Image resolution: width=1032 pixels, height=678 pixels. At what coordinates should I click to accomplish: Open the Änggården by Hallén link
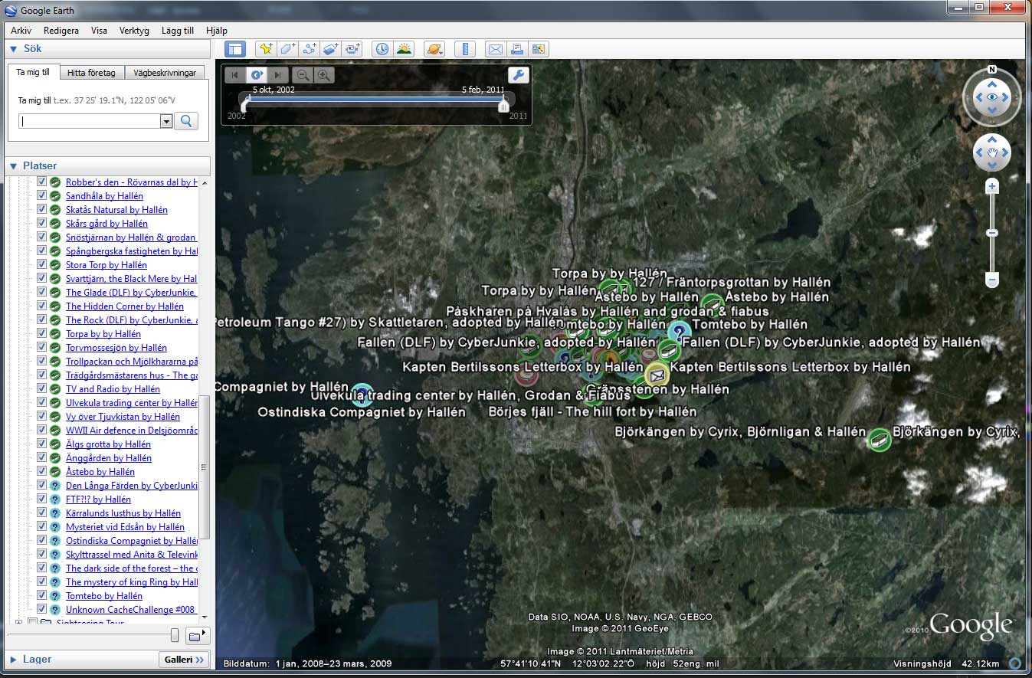pos(108,458)
